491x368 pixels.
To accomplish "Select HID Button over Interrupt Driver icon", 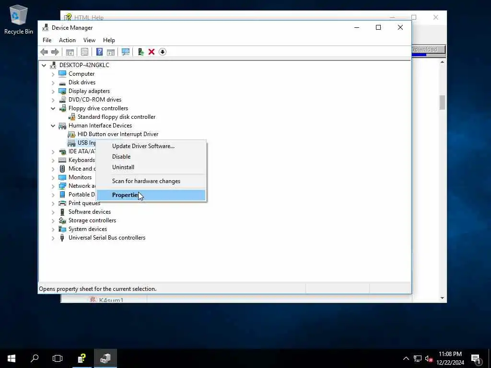I will tap(71, 134).
